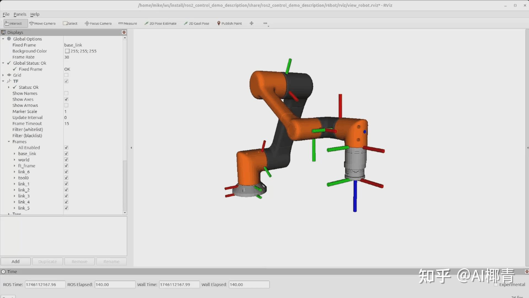Disable the Show Axes checkbox
Screen dimensions: 529x298
66,99
